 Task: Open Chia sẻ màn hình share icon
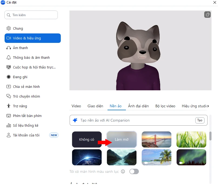[9, 87]
